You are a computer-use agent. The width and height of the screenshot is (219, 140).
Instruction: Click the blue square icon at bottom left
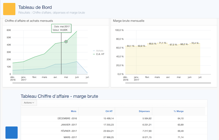(x=12, y=132)
